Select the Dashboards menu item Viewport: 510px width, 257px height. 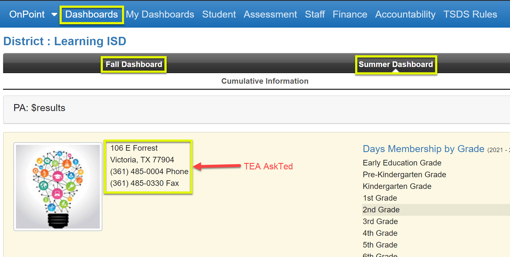[91, 15]
